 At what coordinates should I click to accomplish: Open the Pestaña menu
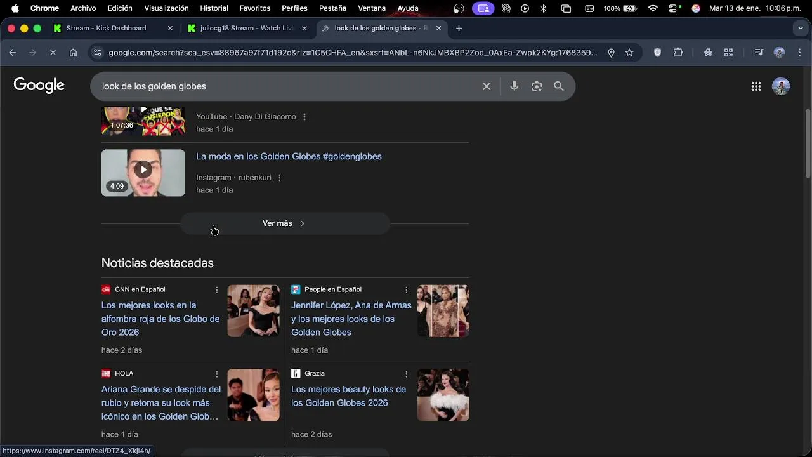pos(332,8)
